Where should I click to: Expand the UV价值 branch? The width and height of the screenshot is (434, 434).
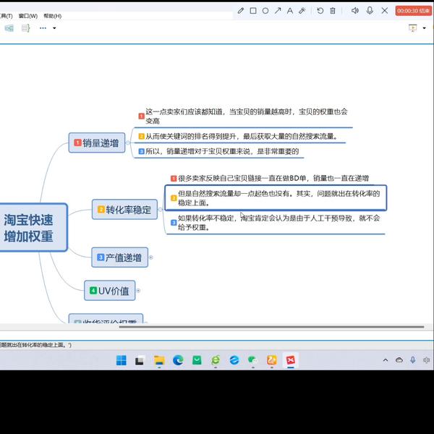click(x=138, y=291)
